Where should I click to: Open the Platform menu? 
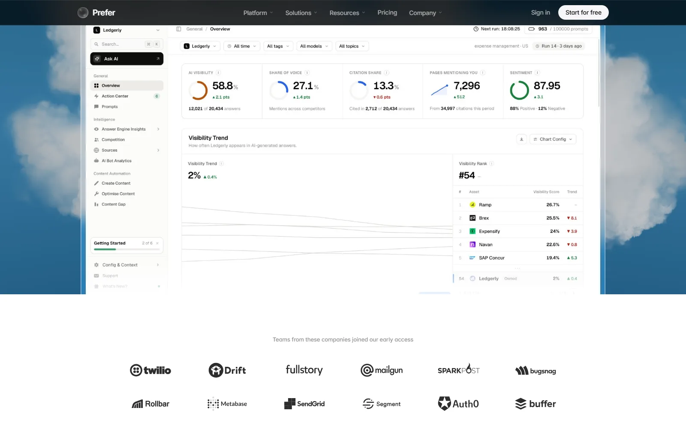coord(258,13)
